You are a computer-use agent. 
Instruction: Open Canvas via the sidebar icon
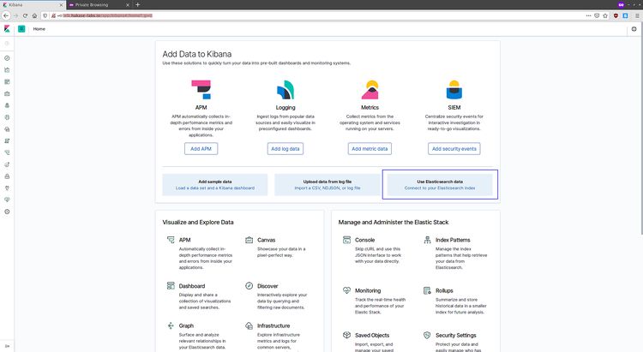pyautogui.click(x=7, y=94)
